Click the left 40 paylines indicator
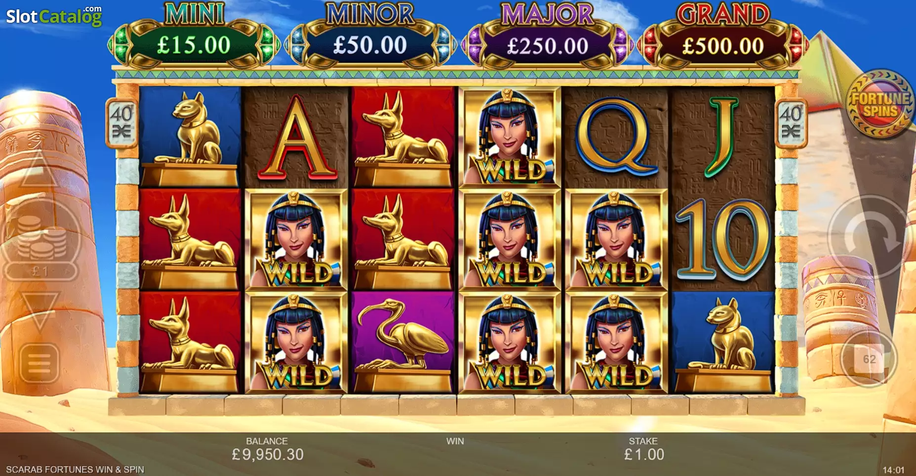The height and width of the screenshot is (476, 916). (x=121, y=123)
